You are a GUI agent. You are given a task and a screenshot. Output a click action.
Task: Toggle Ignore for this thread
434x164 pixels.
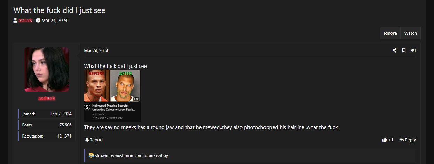[x=390, y=33]
